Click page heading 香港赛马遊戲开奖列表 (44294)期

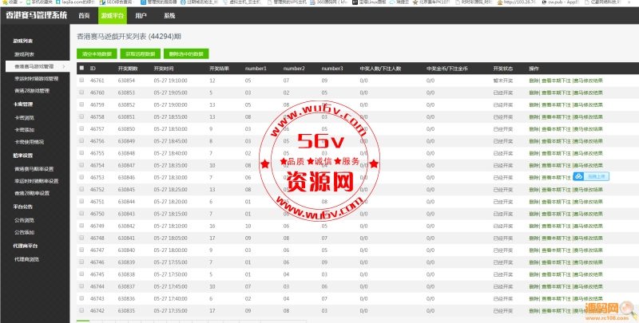[x=129, y=36]
